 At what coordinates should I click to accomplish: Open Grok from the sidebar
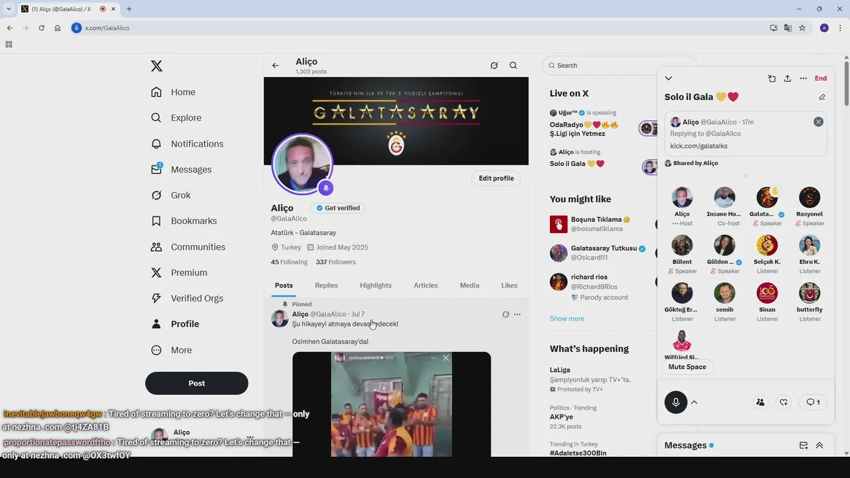pyautogui.click(x=171, y=195)
